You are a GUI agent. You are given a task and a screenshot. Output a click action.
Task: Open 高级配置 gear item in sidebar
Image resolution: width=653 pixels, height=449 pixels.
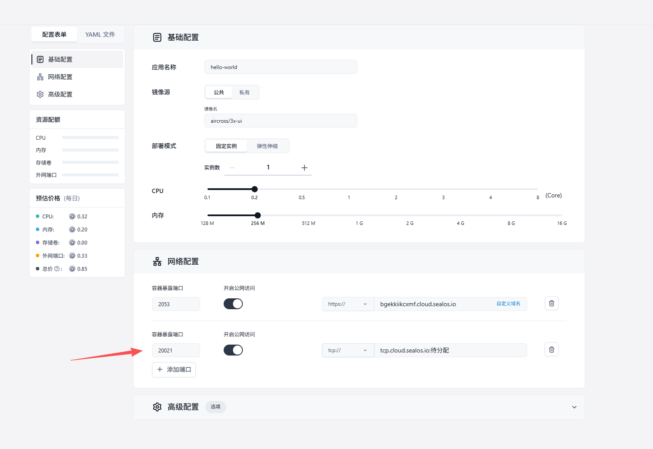(x=60, y=94)
